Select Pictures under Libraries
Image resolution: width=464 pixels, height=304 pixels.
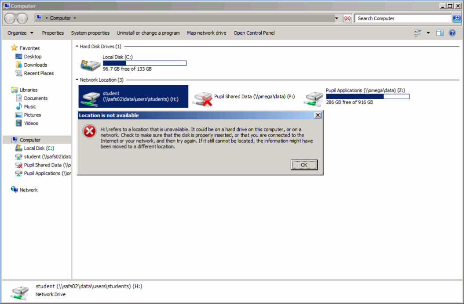[33, 115]
